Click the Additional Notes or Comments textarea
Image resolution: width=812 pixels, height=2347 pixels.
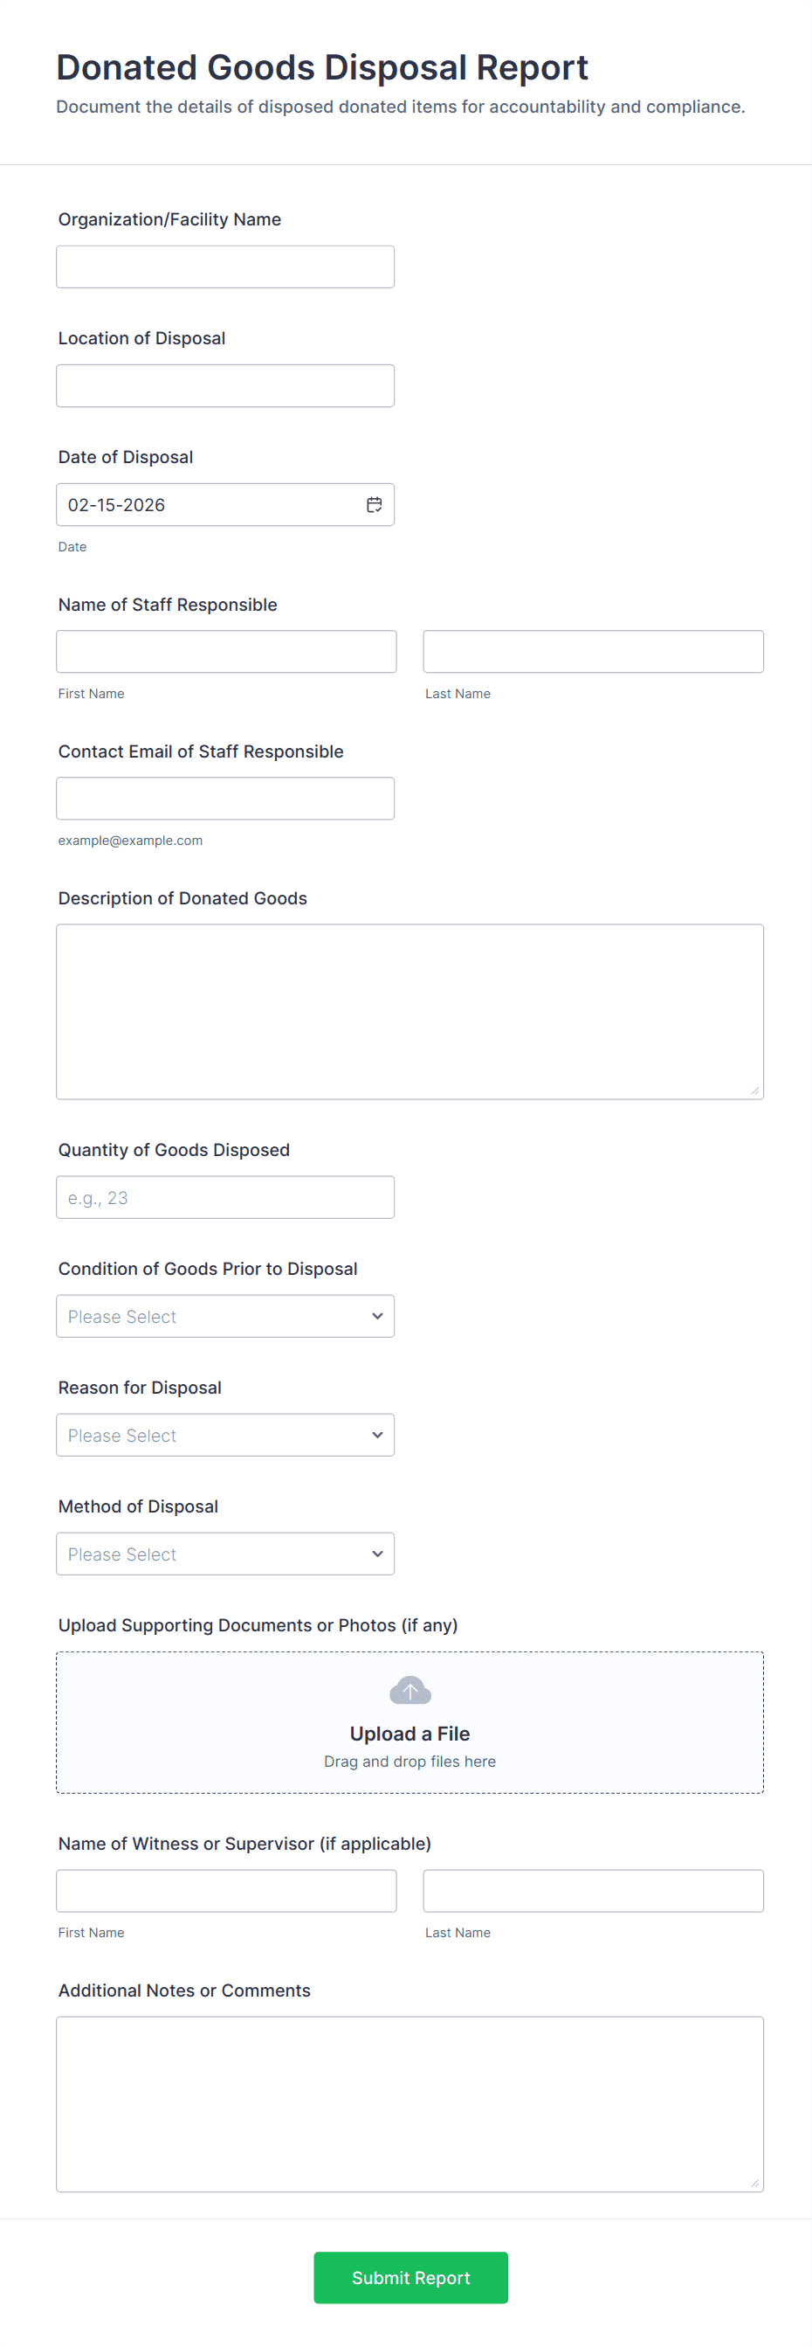(x=409, y=2103)
